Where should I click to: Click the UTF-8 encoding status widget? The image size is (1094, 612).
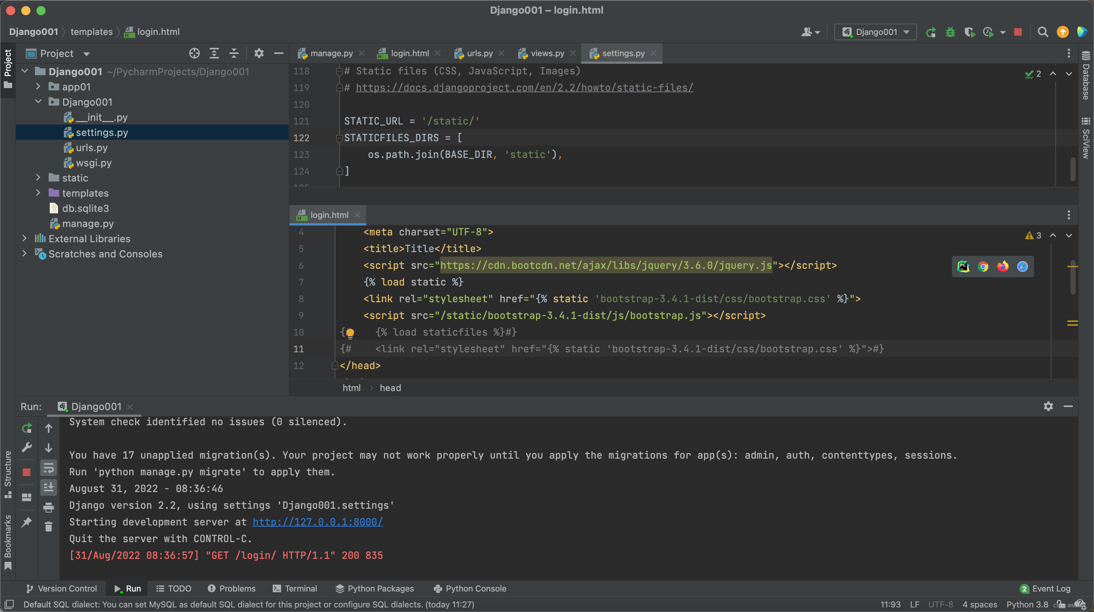941,604
